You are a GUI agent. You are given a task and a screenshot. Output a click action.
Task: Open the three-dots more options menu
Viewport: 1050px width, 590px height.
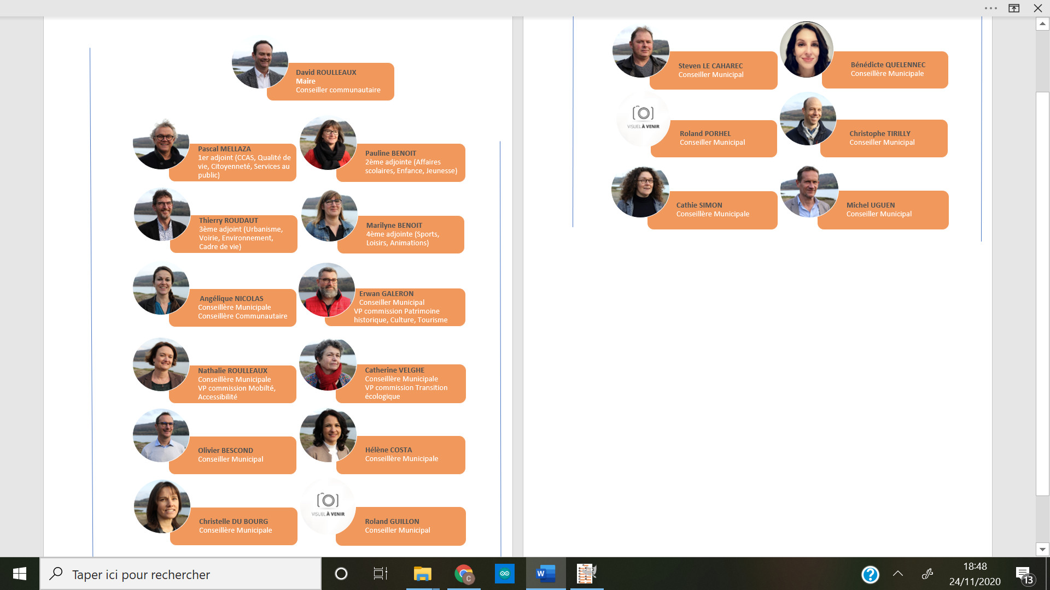point(990,8)
